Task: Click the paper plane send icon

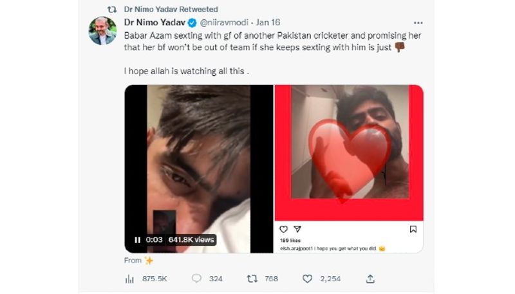Action: 297,229
